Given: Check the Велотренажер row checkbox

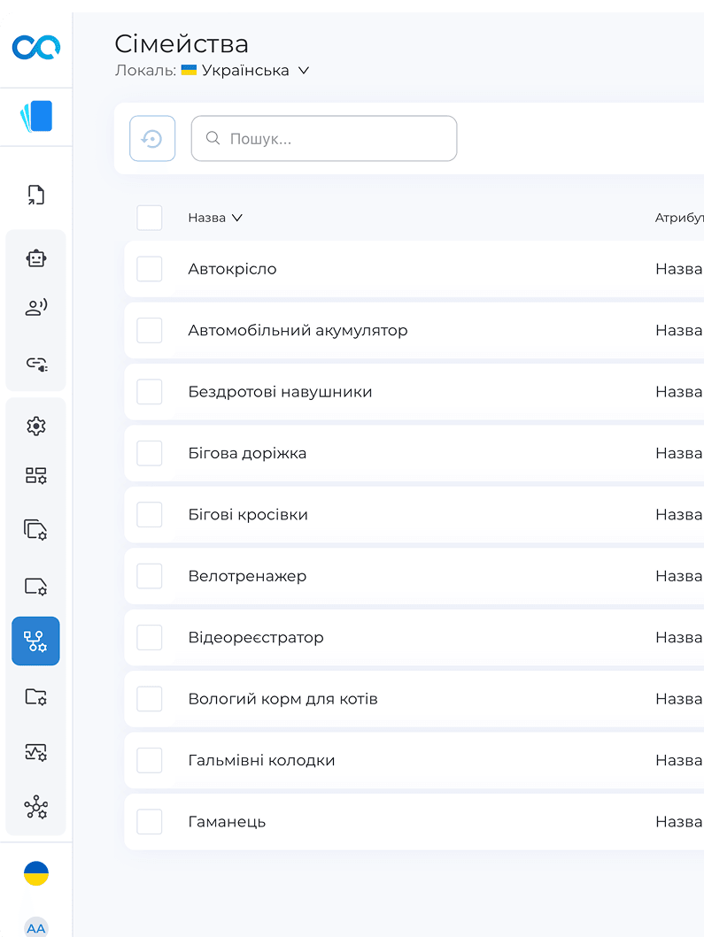Looking at the screenshot, I should click(150, 576).
